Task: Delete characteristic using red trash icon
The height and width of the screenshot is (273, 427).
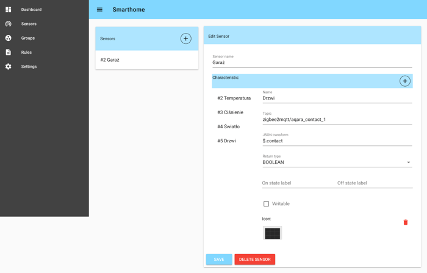Action: click(x=405, y=222)
